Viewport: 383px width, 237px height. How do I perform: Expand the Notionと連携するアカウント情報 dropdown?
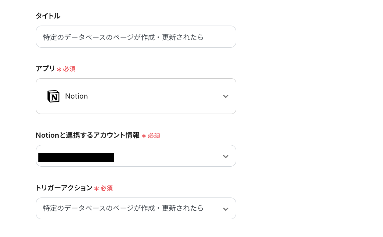pos(136,156)
